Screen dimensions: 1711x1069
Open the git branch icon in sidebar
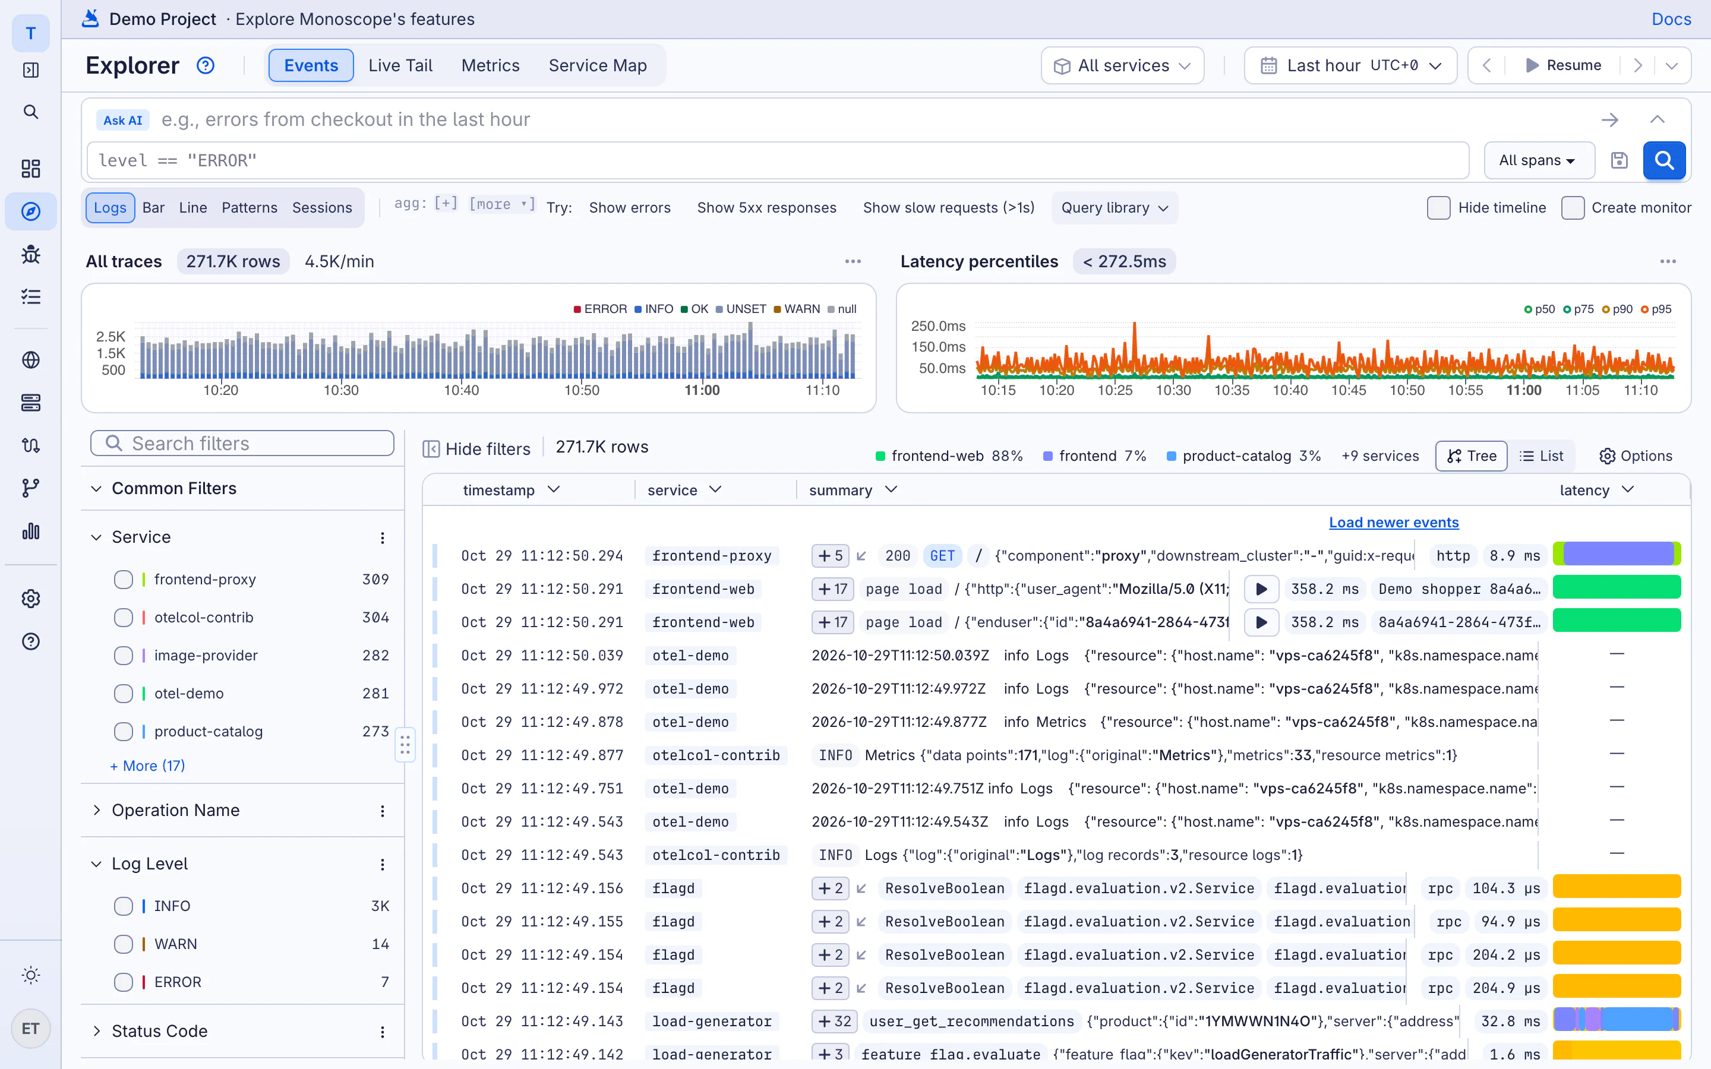[30, 488]
